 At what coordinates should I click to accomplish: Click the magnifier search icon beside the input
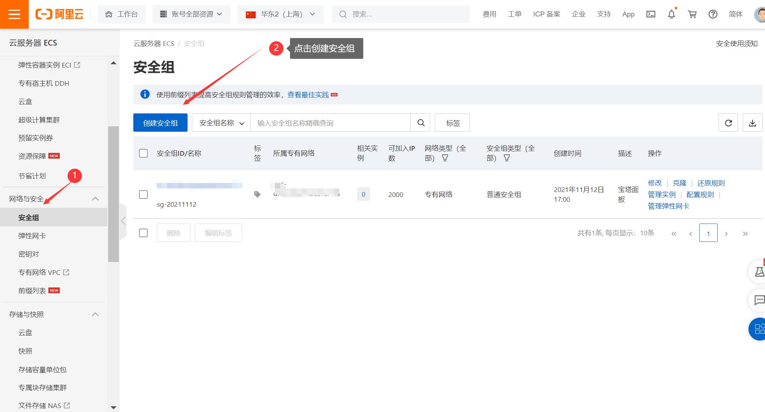[x=420, y=122]
